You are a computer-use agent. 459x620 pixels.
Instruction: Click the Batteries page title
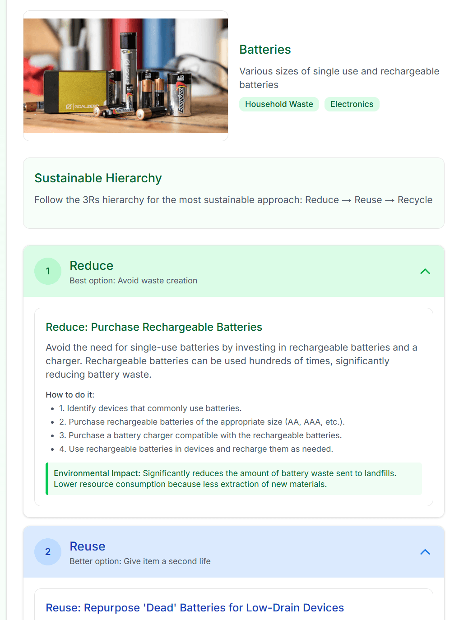coord(265,50)
